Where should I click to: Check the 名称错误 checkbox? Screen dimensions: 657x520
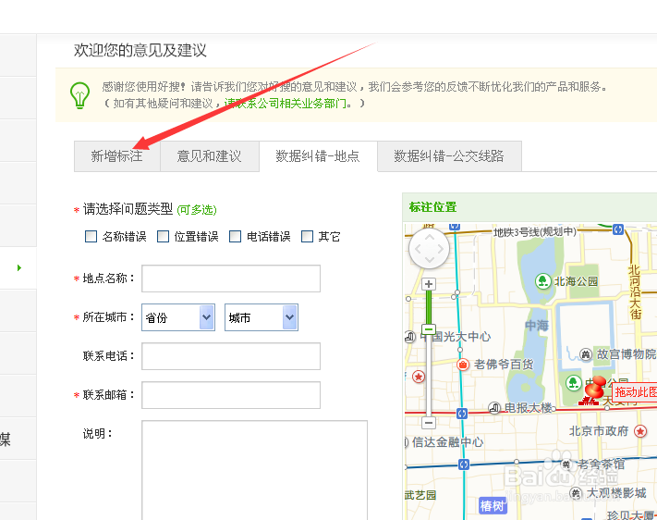[x=91, y=236]
